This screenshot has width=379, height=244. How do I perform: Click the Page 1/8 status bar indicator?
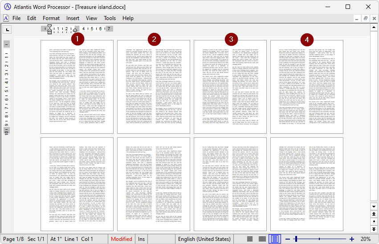pyautogui.click(x=13, y=239)
